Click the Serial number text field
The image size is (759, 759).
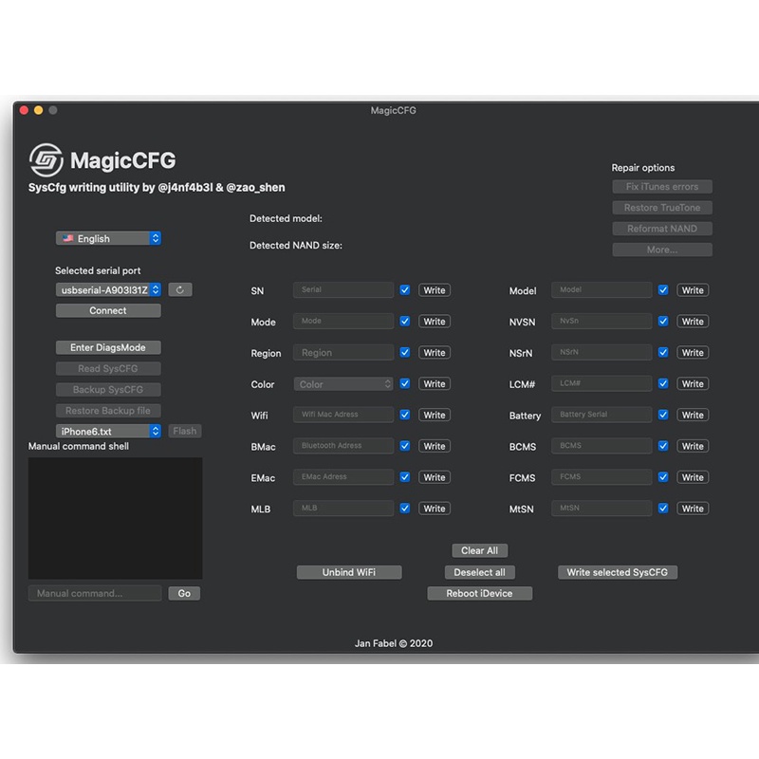pos(343,290)
